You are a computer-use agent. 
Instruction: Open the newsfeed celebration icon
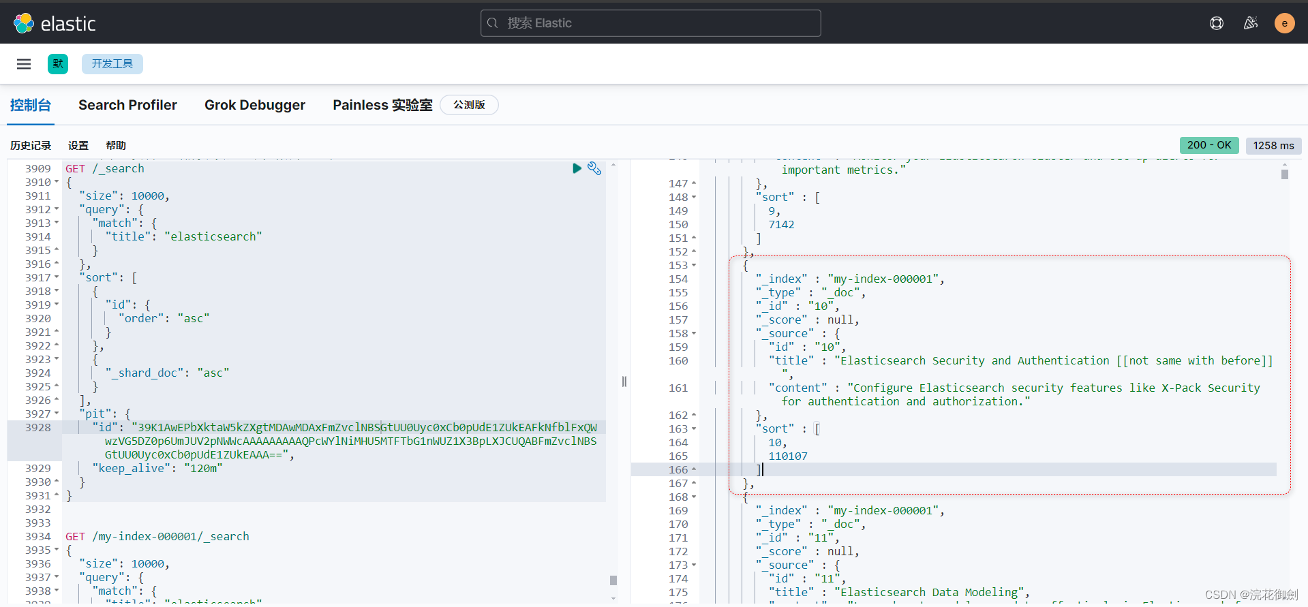1251,23
